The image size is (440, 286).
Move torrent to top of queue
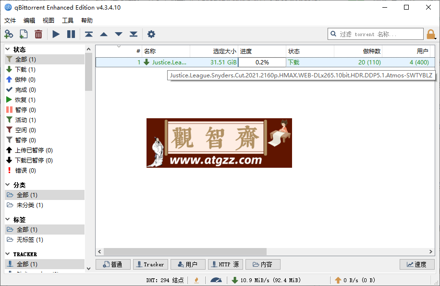tap(89, 34)
